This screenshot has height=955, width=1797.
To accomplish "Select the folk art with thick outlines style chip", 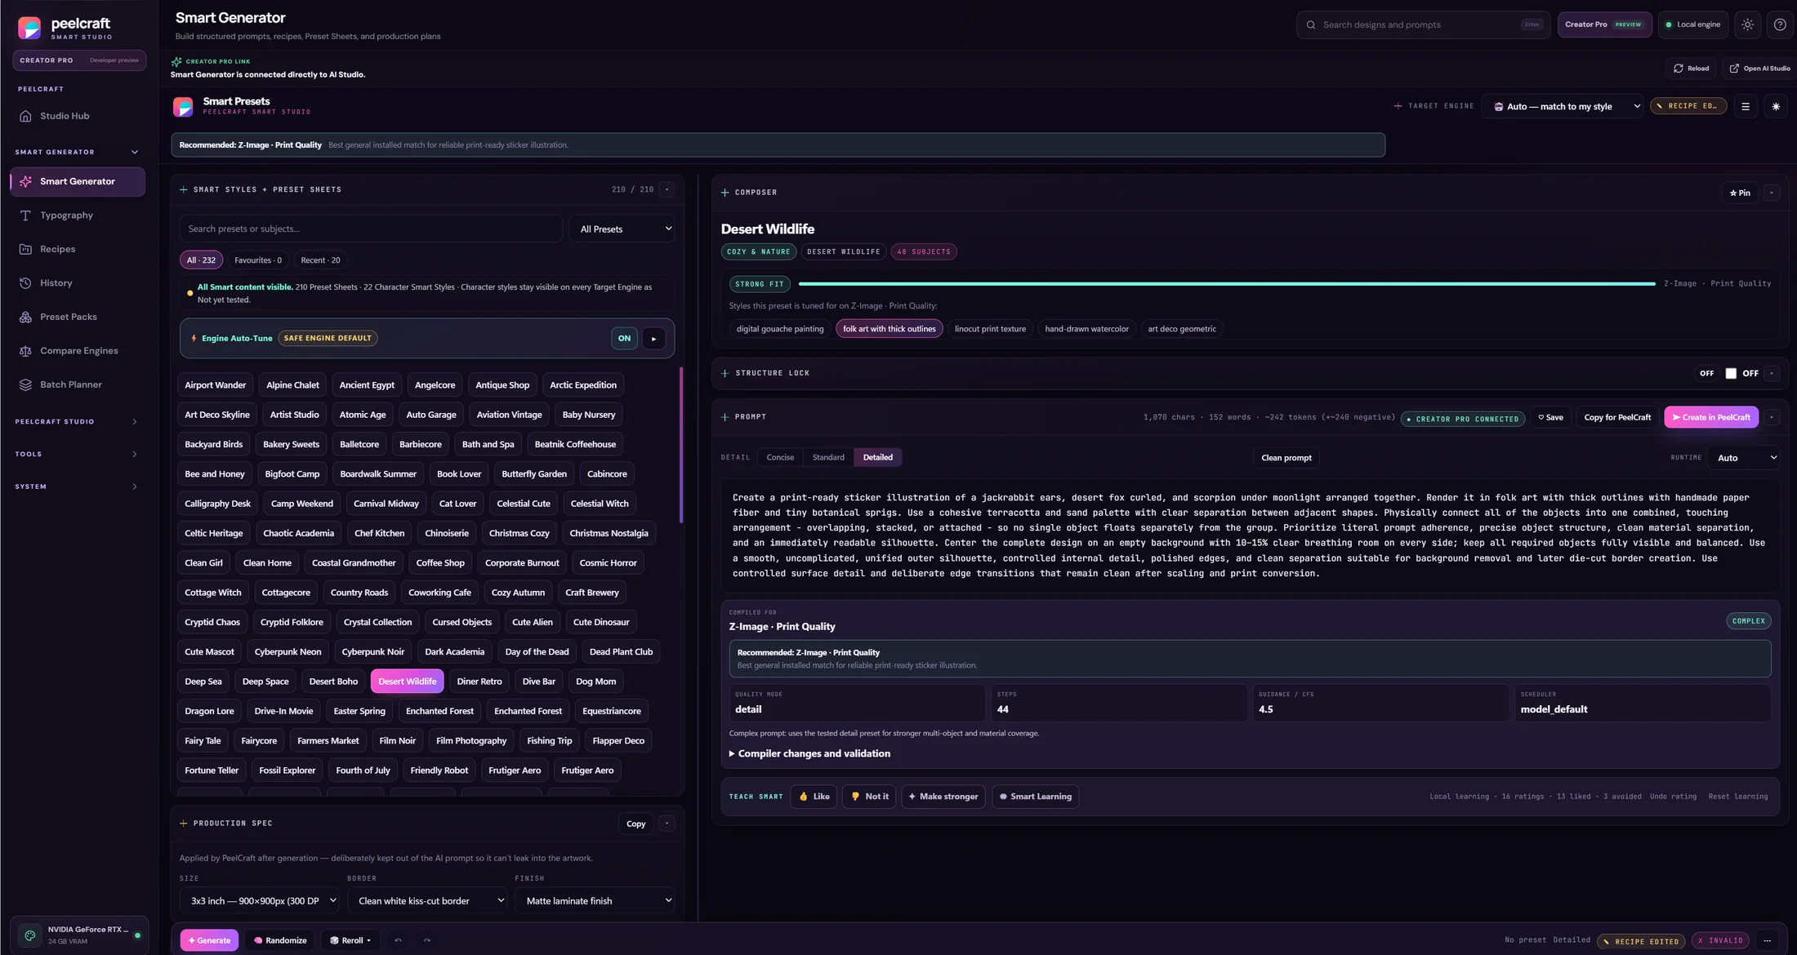I will click(889, 329).
